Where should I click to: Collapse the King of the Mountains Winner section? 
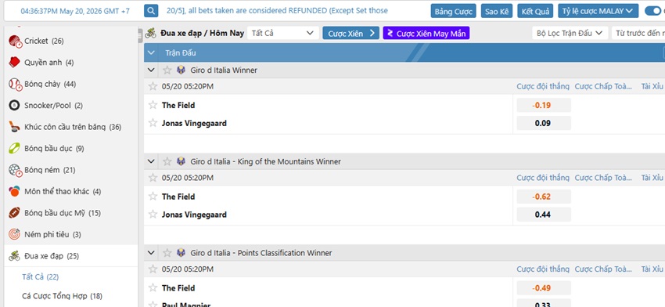(151, 161)
